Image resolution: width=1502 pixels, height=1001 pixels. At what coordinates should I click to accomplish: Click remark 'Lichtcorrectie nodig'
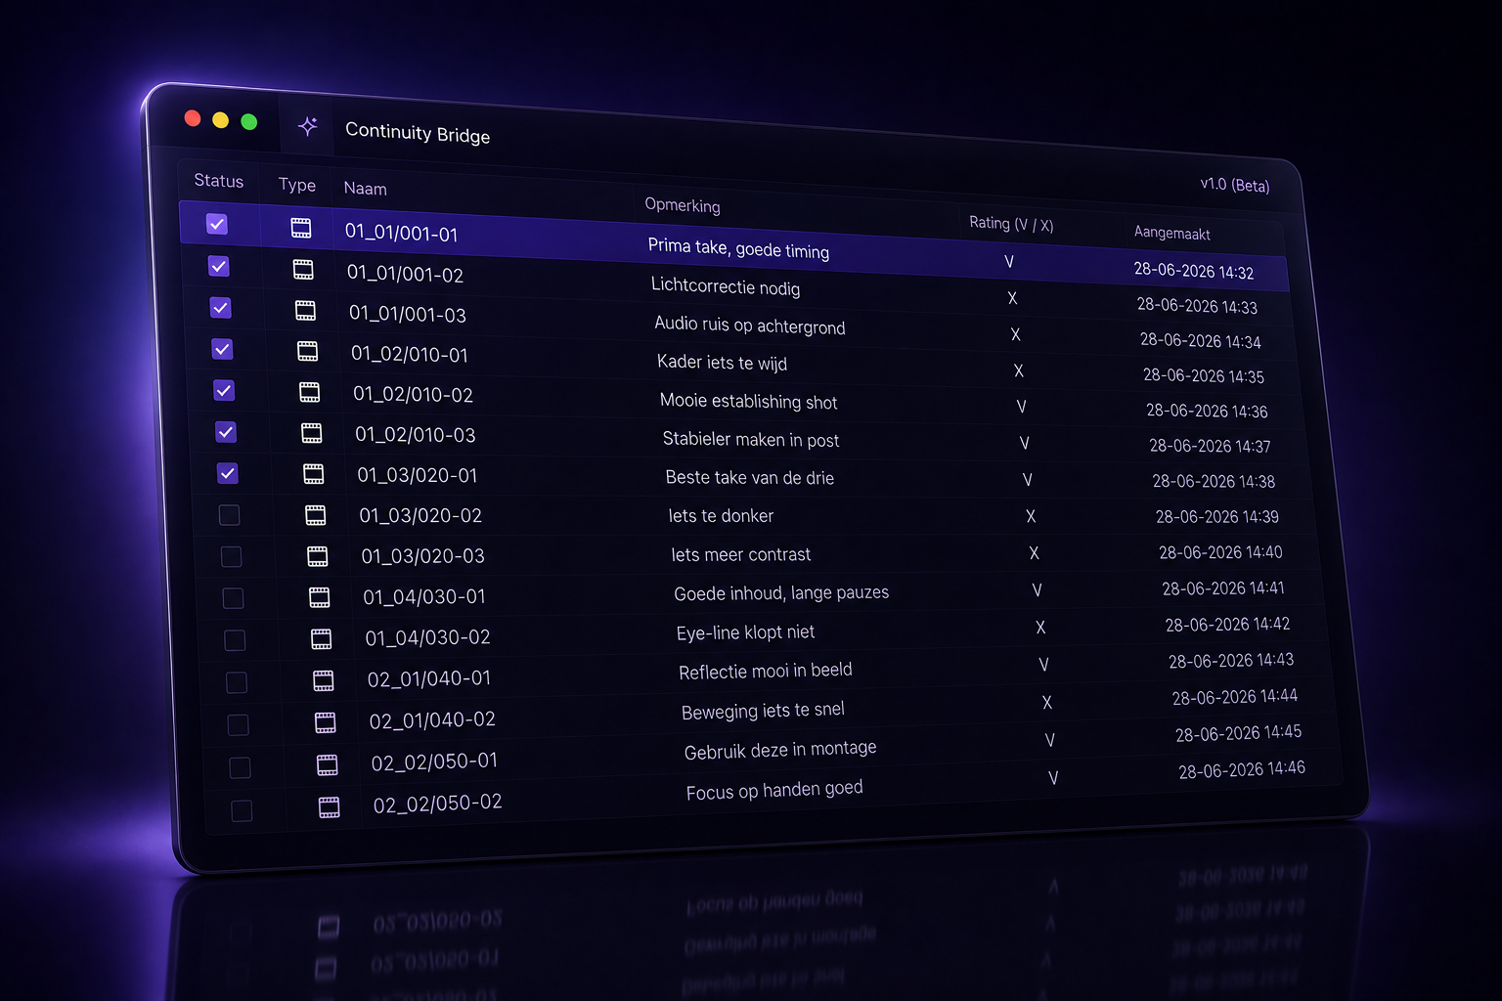[x=726, y=286]
